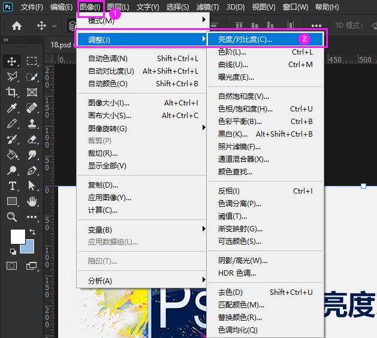Expand the 图像旋转(G) submenu
The width and height of the screenshot is (377, 338).
pos(142,128)
